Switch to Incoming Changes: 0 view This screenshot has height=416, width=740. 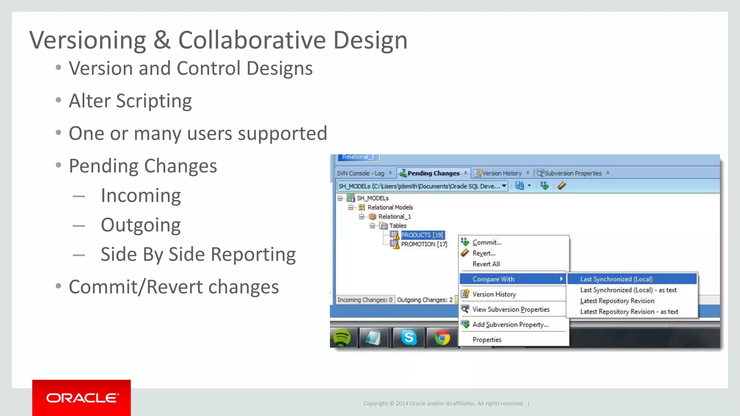click(365, 300)
